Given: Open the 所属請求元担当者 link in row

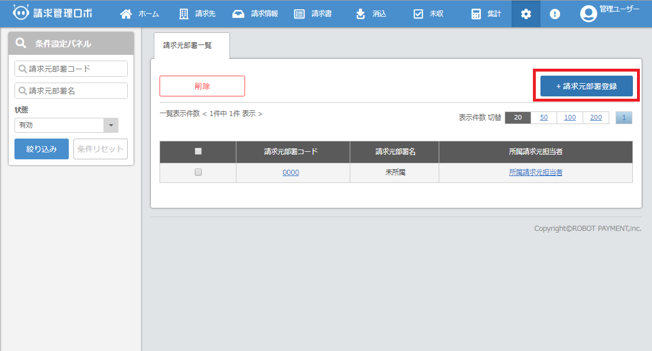Looking at the screenshot, I should click(x=535, y=172).
